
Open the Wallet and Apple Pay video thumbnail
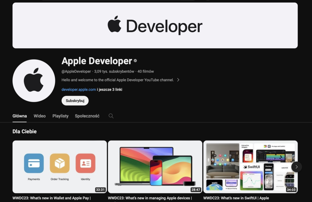59,167
